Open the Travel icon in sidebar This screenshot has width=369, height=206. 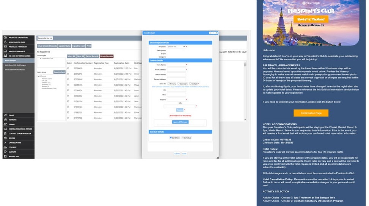tap(5, 124)
